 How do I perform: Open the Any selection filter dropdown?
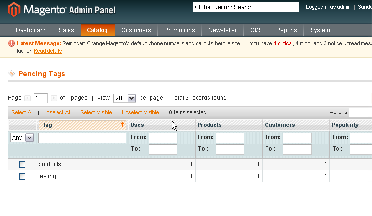(22, 138)
